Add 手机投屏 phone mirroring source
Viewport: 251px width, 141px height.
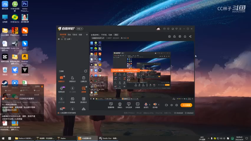pyautogui.click(x=129, y=105)
